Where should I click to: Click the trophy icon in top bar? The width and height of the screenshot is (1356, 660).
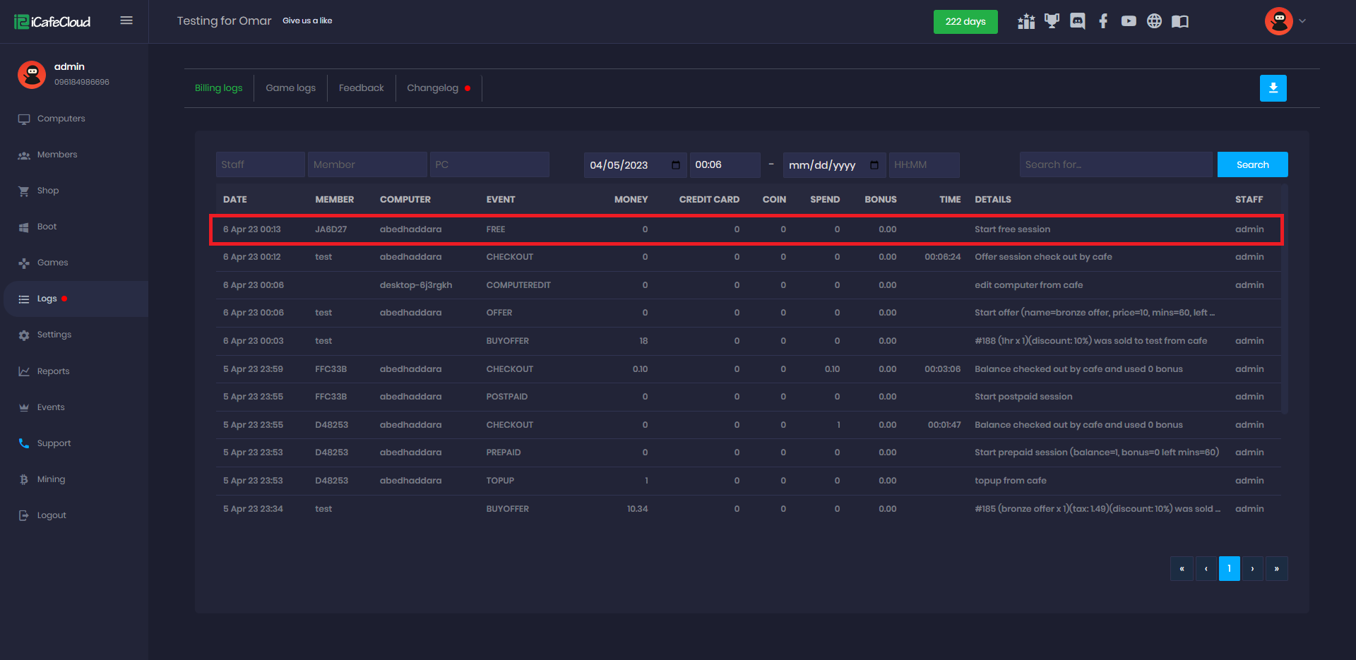pos(1052,21)
